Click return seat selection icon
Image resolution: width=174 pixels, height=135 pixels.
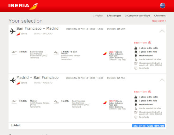pyautogui.click(x=136, y=109)
